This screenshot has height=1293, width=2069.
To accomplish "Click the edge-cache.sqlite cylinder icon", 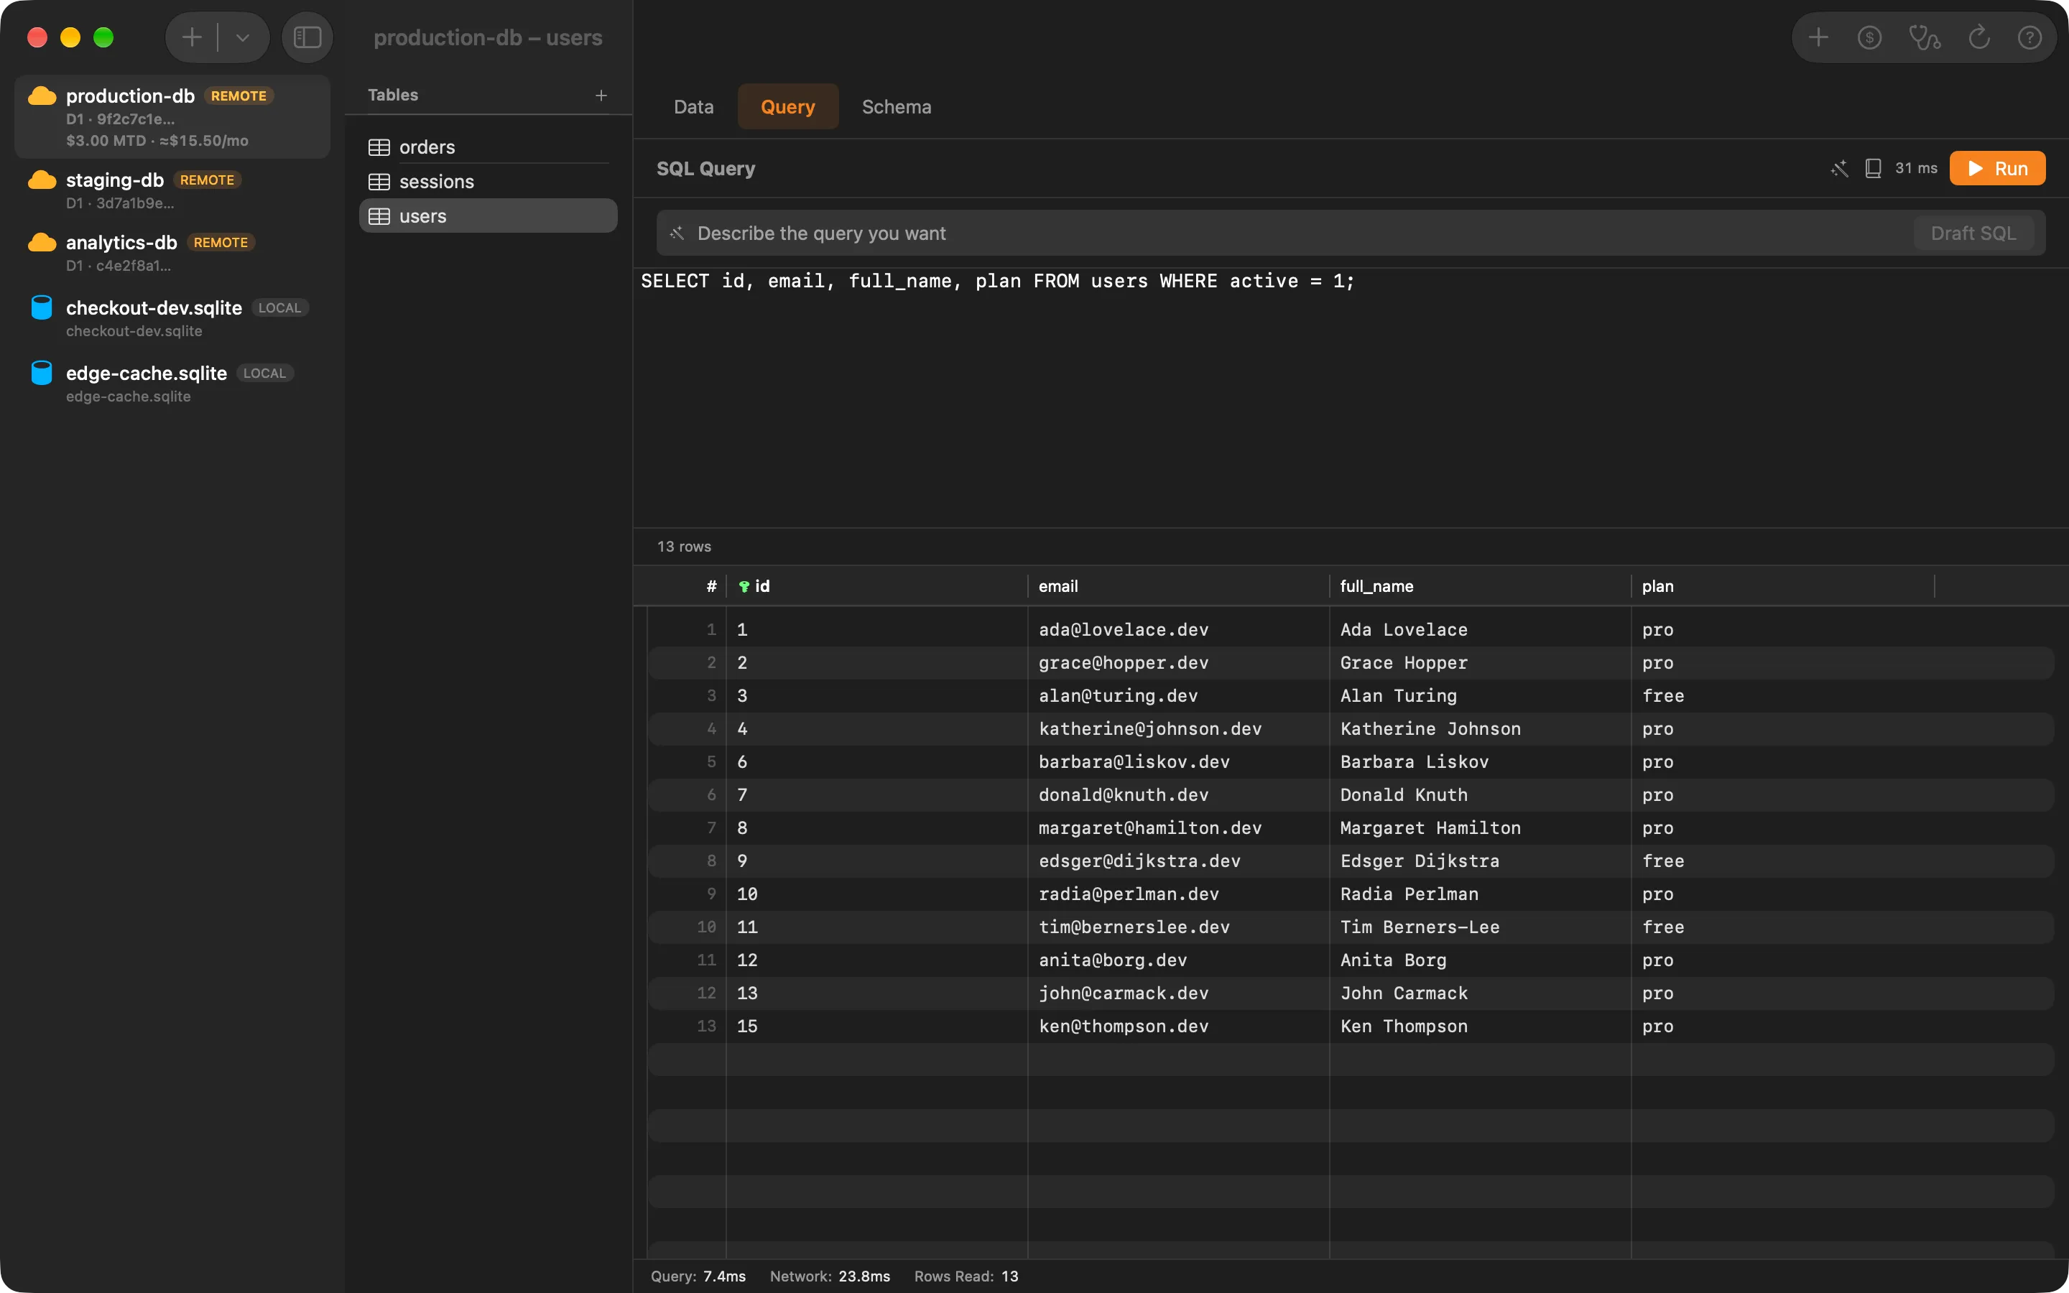I will [x=42, y=373].
